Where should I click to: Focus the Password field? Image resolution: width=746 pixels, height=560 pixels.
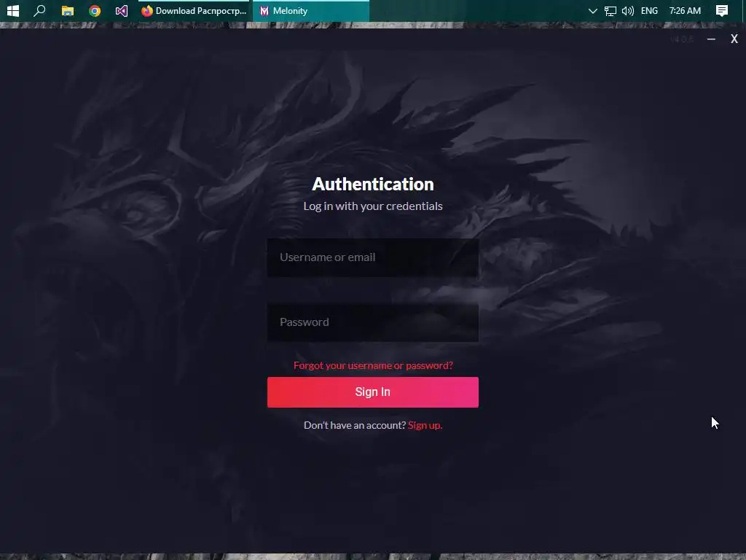373,322
